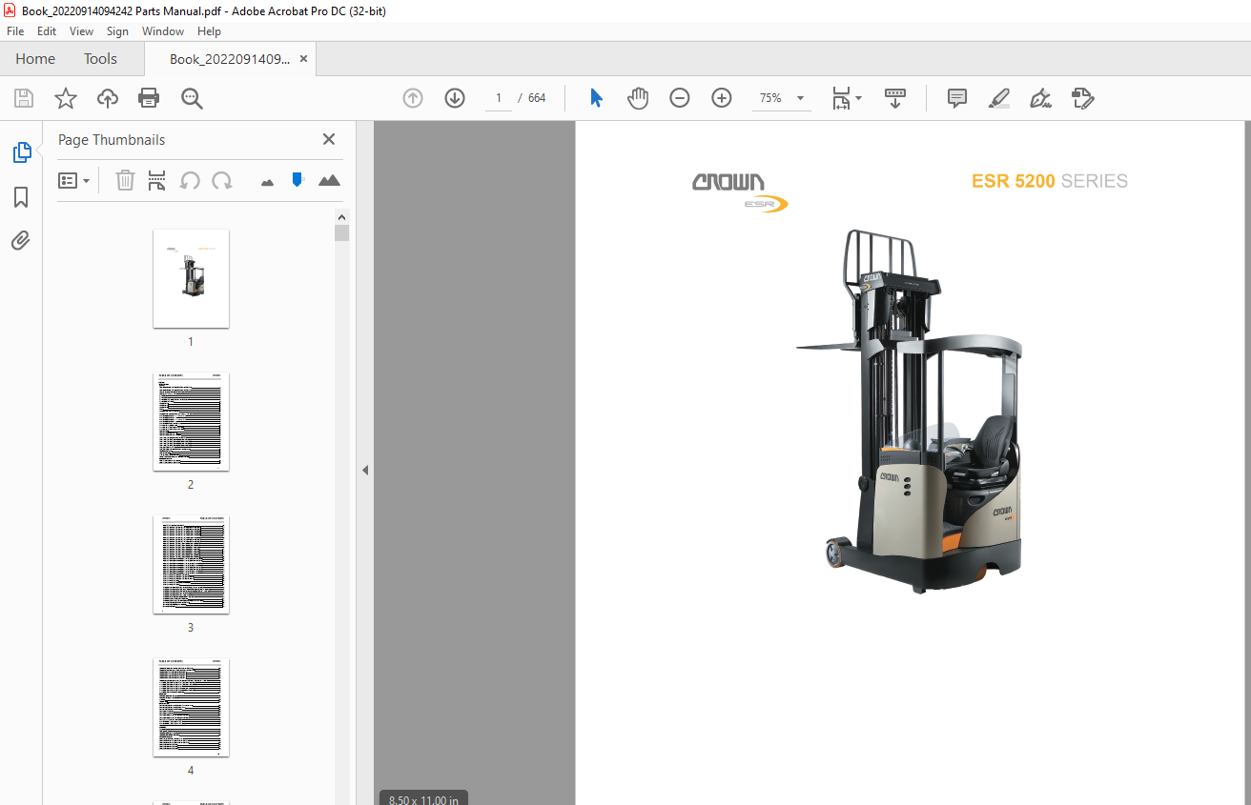Open the File menu

15,31
